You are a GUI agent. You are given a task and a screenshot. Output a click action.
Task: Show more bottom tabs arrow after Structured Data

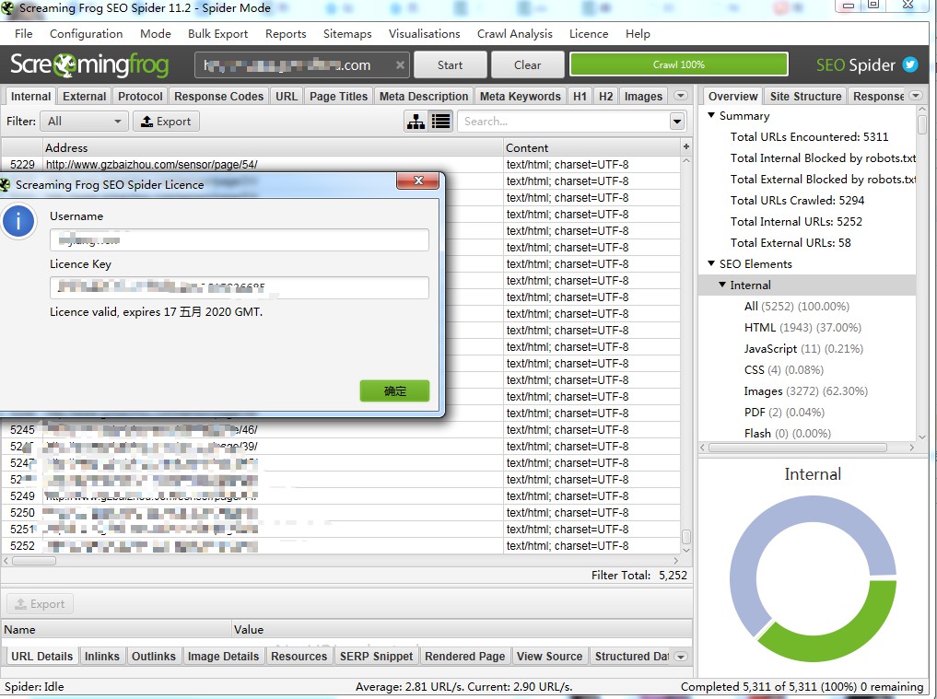(x=680, y=656)
